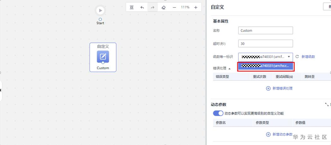Image resolution: width=331 pixels, height=145 pixels.
Task: Zoom in with the plus icon
Action: 196,7
